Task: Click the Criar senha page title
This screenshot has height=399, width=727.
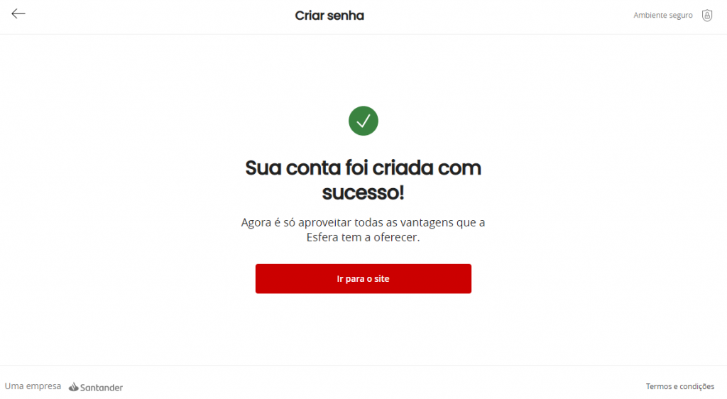Action: coord(329,16)
